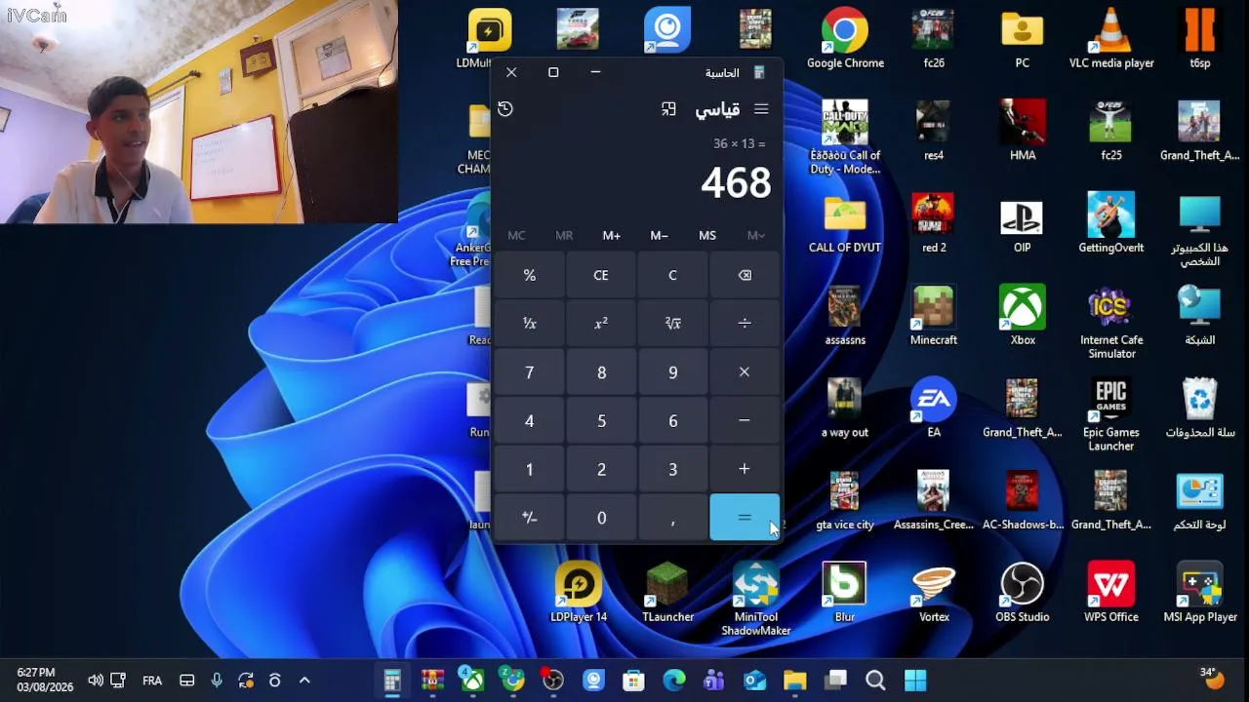Click digit 5 on the keypad
The height and width of the screenshot is (702, 1249).
coord(601,421)
